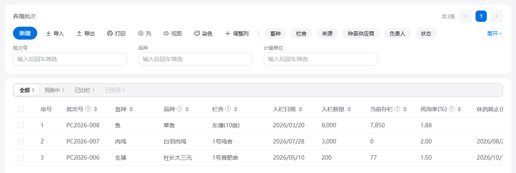Click entry date 2026/05/10

289,158
